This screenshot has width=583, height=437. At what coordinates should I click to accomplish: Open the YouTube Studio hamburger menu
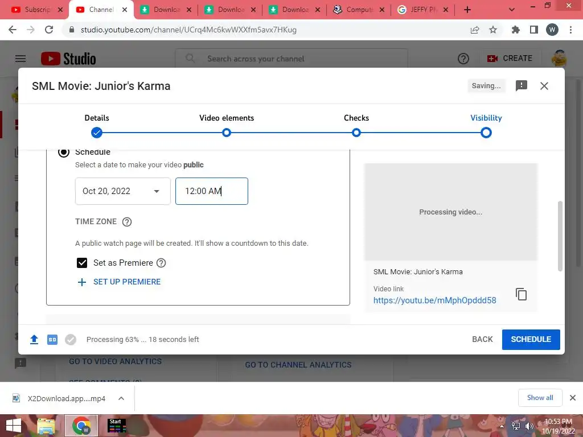(20, 59)
